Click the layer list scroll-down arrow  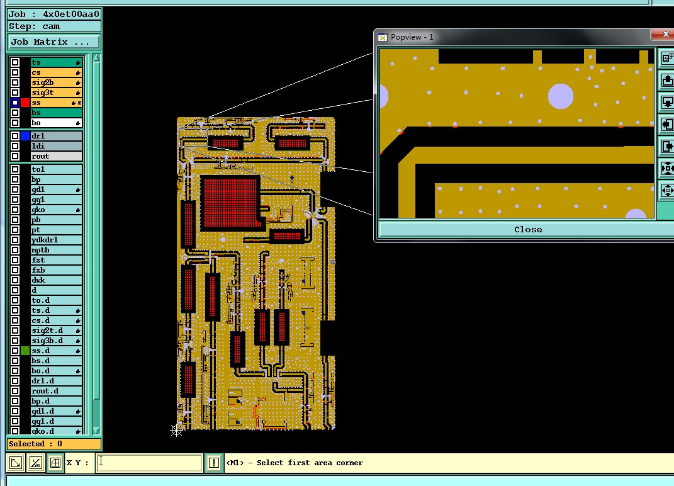97,431
